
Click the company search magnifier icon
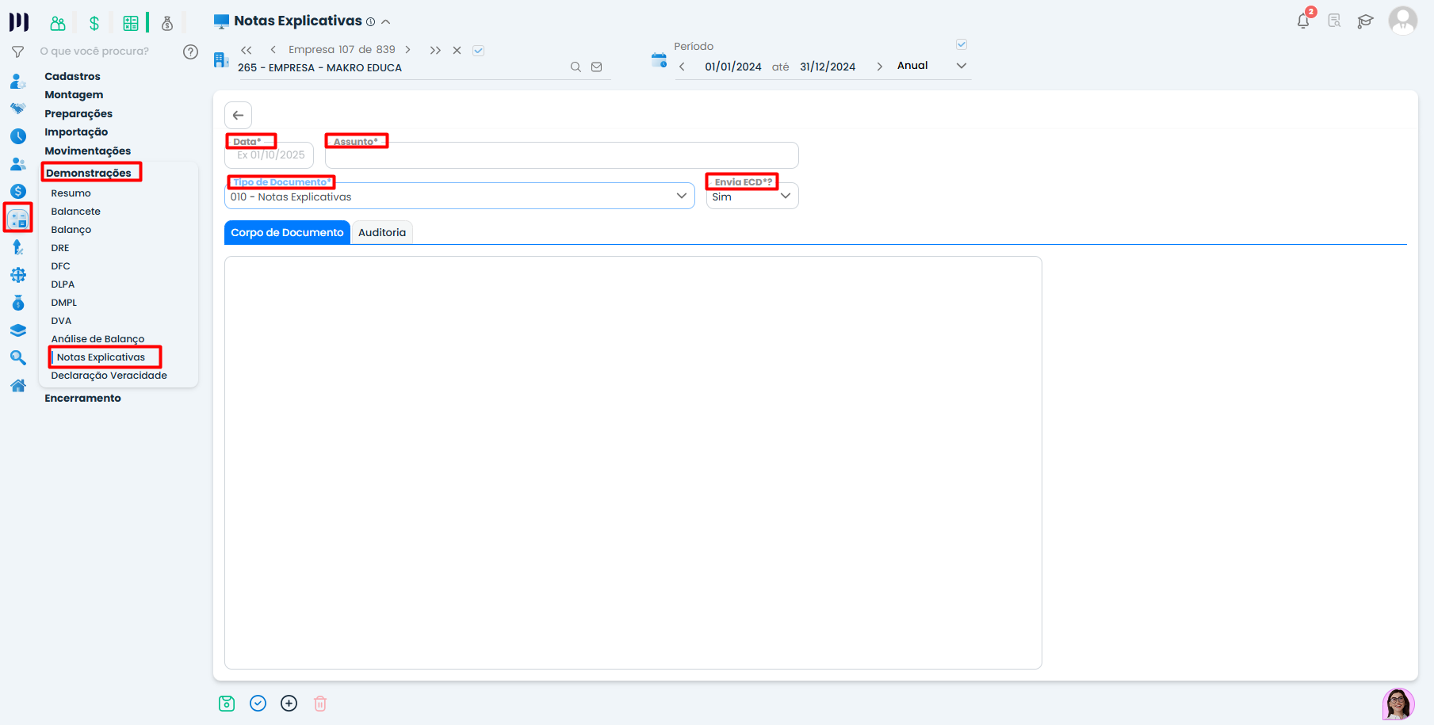pyautogui.click(x=576, y=67)
